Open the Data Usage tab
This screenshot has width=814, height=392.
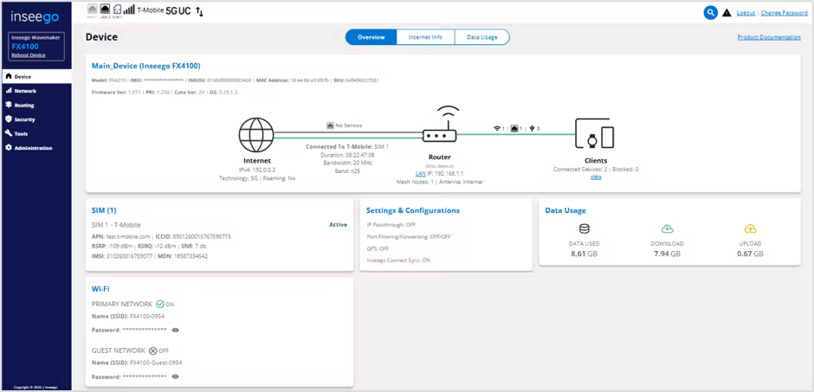click(481, 37)
